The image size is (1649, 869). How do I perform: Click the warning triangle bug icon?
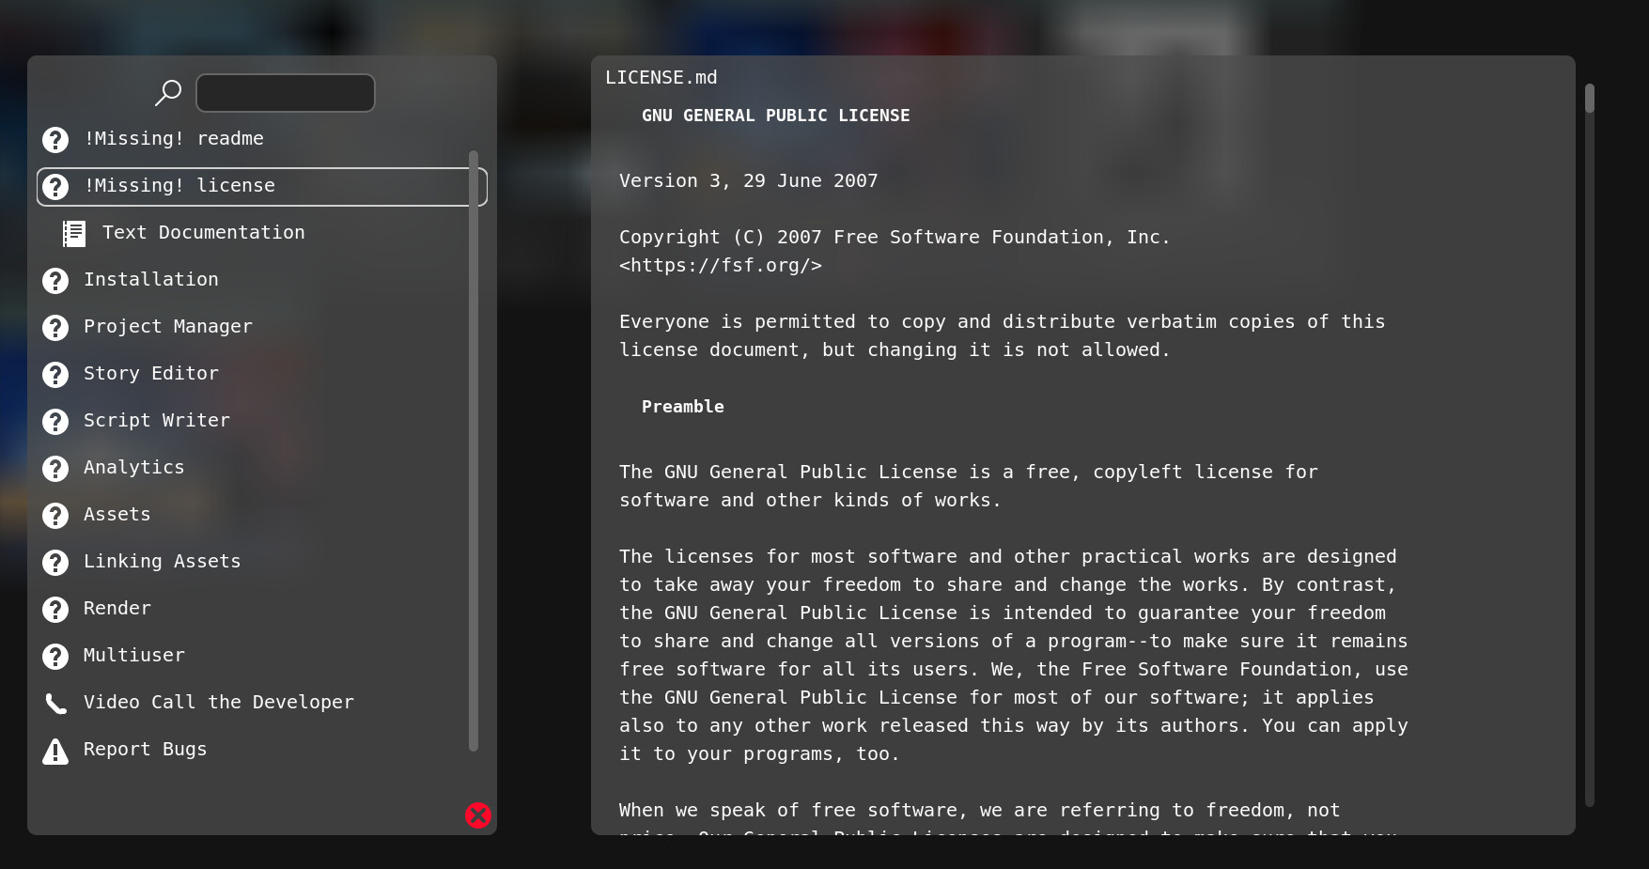coord(55,751)
